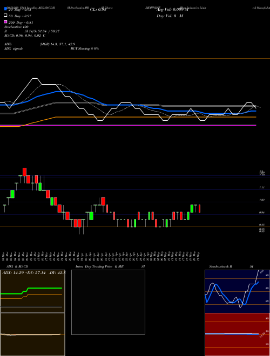
Task: Select the '20 Day = 0.93' legend text
Action: (20, 10)
